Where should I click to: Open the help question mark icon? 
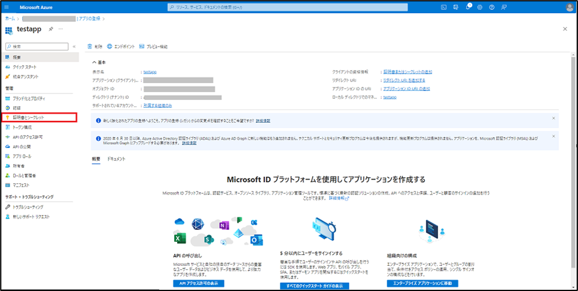click(491, 7)
